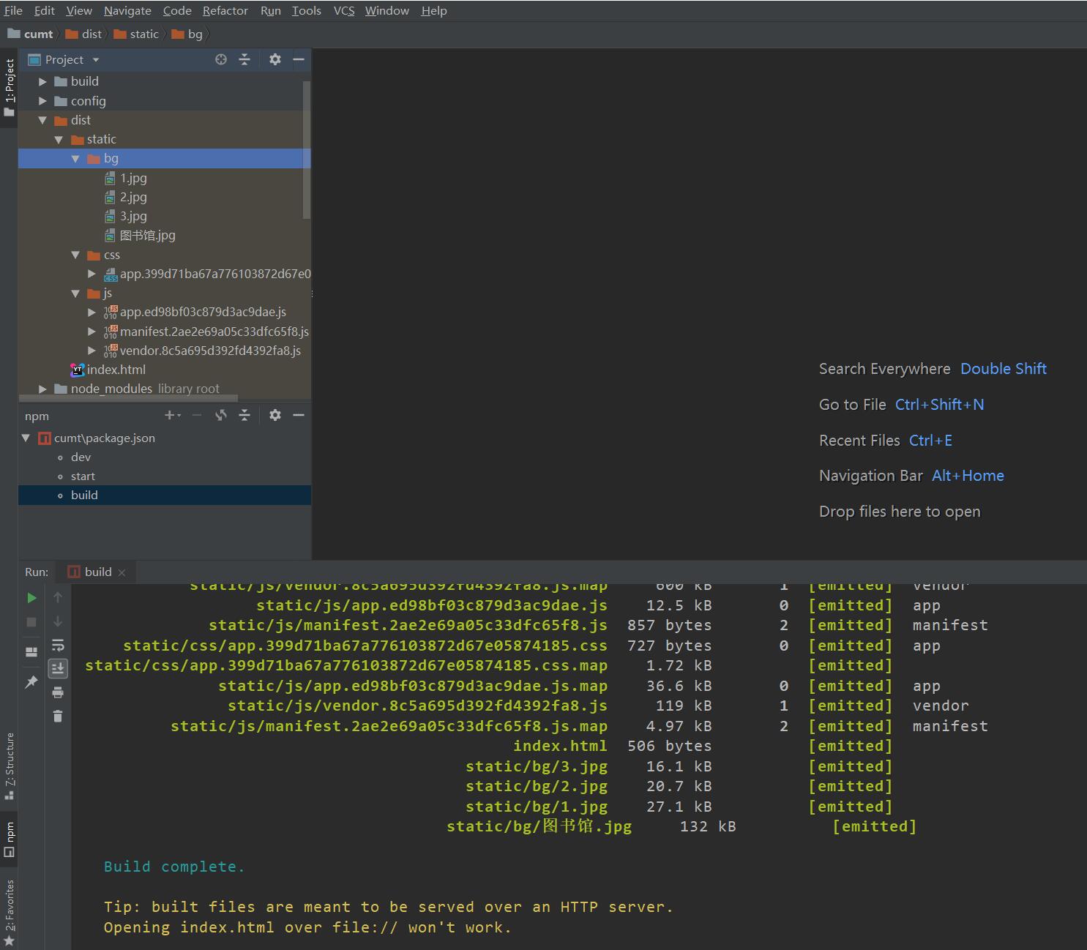Click the locate/scroll-from-source icon in Project panel
1087x950 pixels.
tap(221, 60)
